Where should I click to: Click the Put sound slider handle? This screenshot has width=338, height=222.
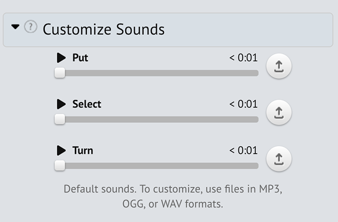(x=60, y=73)
